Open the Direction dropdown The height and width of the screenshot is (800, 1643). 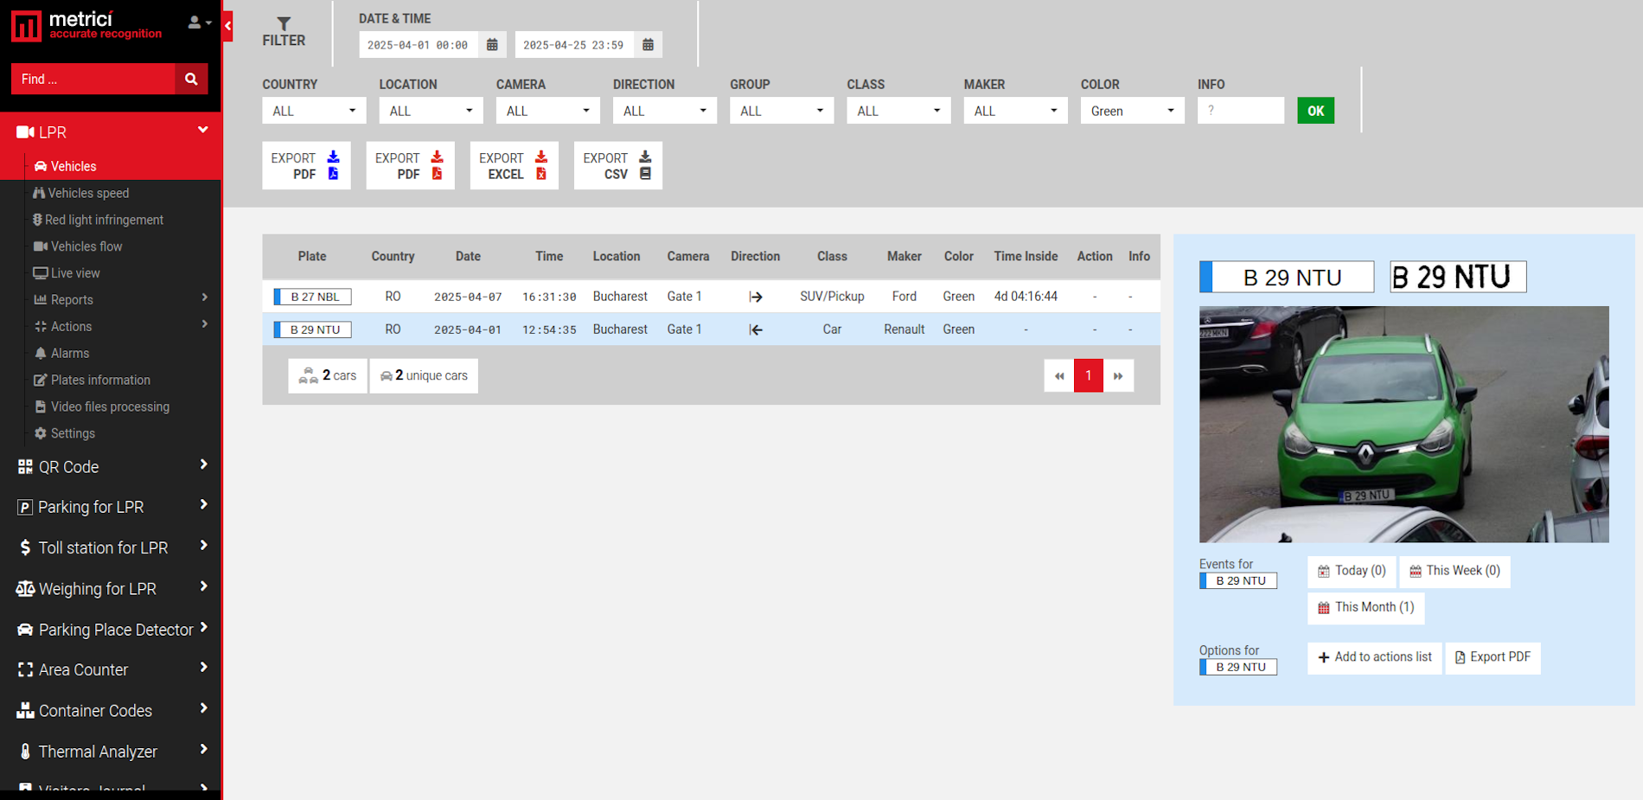click(x=664, y=111)
